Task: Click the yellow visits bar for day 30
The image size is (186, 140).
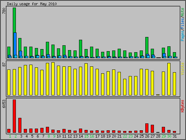Action: (169, 79)
